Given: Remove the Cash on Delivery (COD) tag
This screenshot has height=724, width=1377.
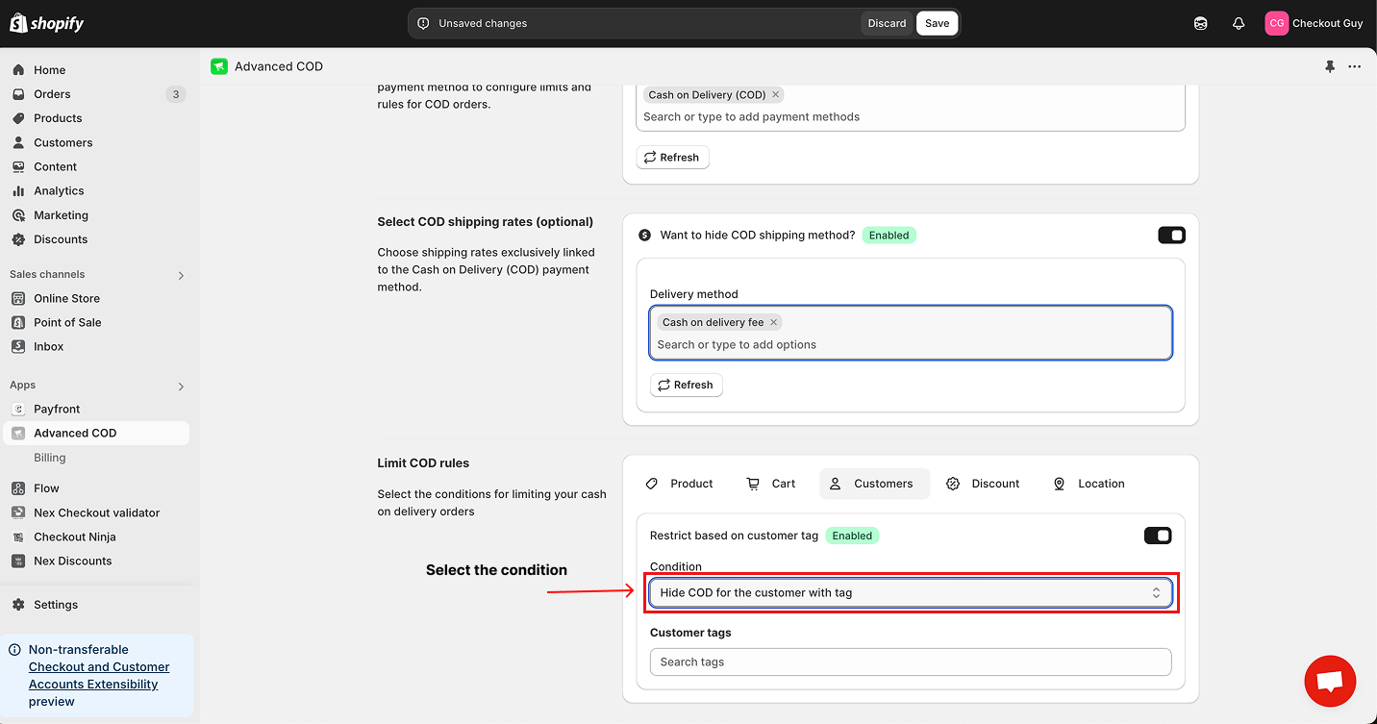Looking at the screenshot, I should (776, 94).
